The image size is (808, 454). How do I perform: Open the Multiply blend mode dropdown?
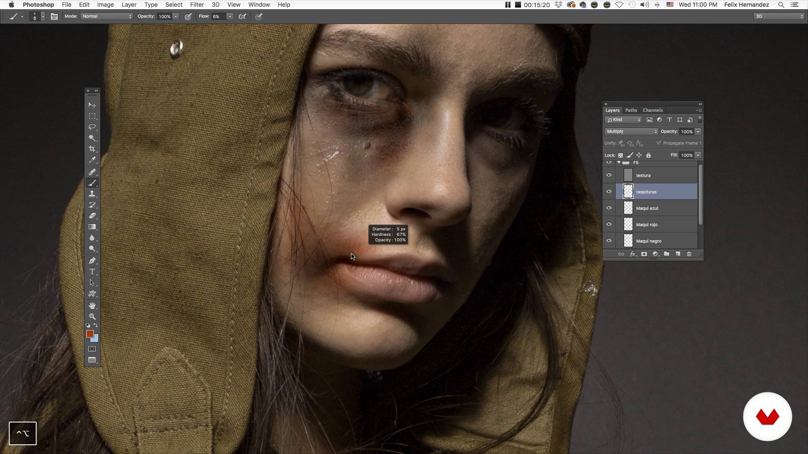pyautogui.click(x=631, y=132)
